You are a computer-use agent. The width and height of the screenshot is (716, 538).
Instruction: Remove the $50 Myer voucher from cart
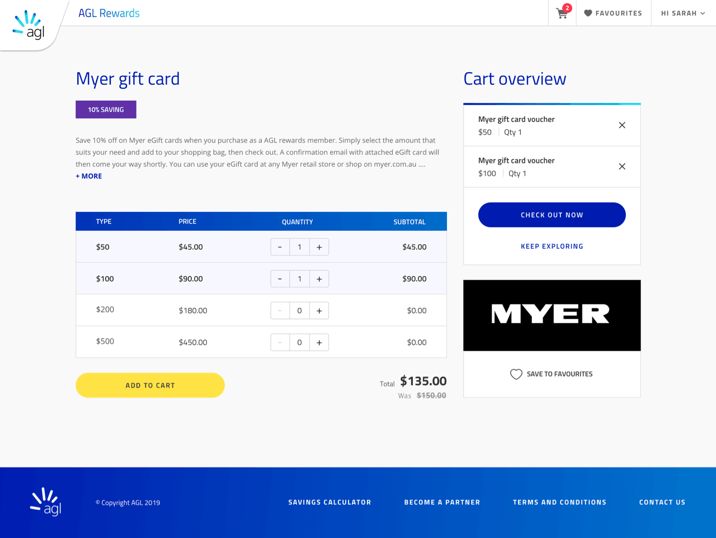(622, 125)
